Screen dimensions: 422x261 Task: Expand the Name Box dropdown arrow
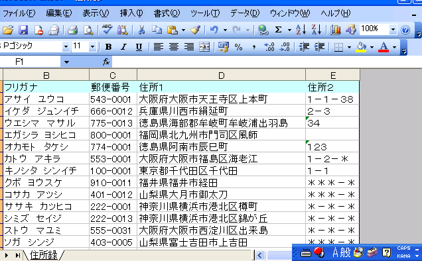tap(66, 62)
